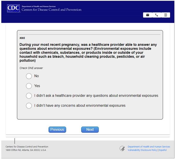Click the phone contact icon
Screen dimensions: 176x159
coord(157,15)
